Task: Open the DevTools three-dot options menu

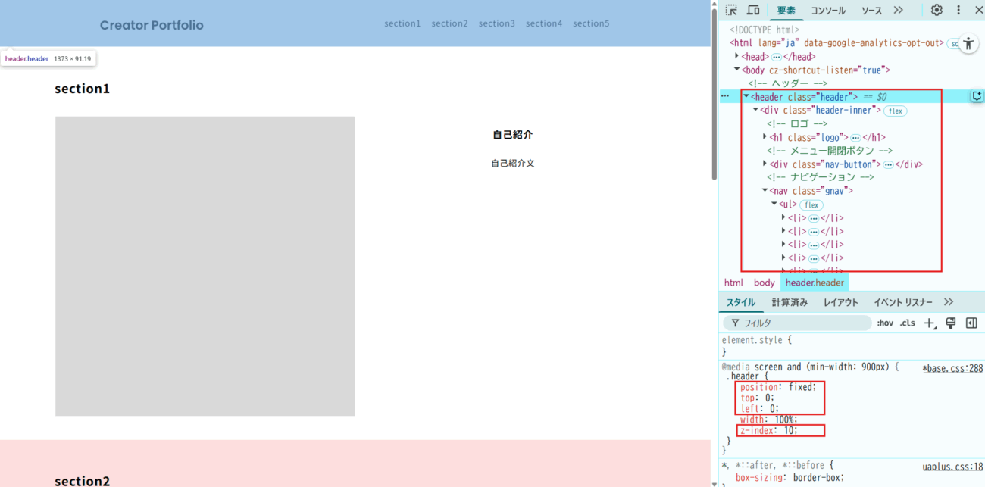Action: tap(958, 10)
